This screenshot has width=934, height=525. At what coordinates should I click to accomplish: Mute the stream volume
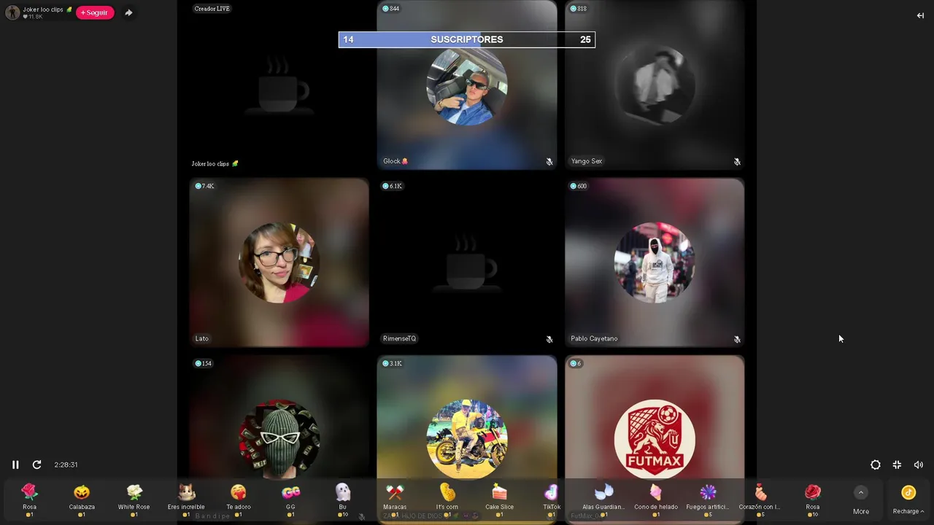(919, 464)
